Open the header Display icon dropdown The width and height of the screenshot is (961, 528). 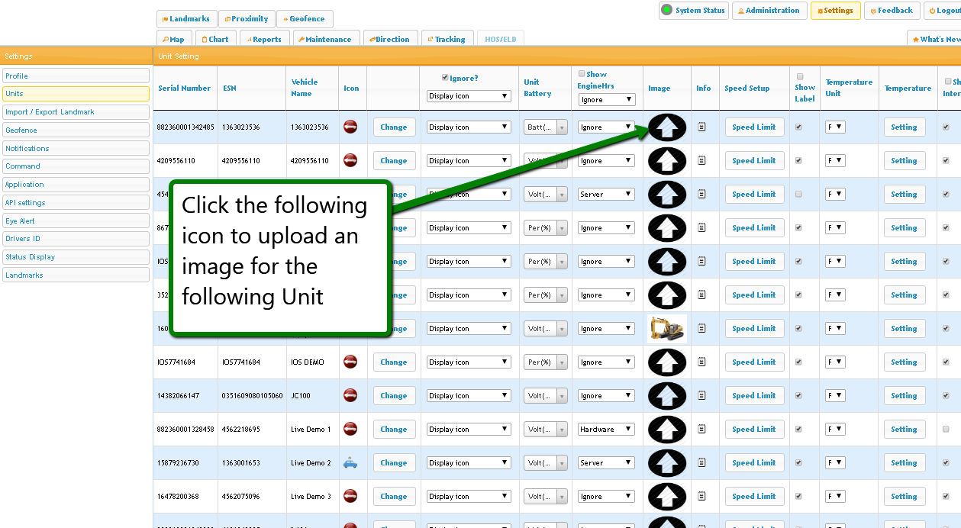469,96
